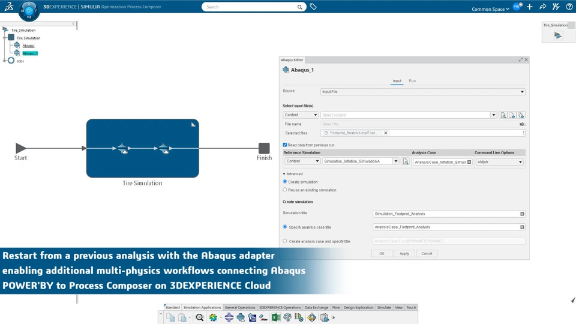Remove Footprint_Analysis.inp from selected files

386,133
